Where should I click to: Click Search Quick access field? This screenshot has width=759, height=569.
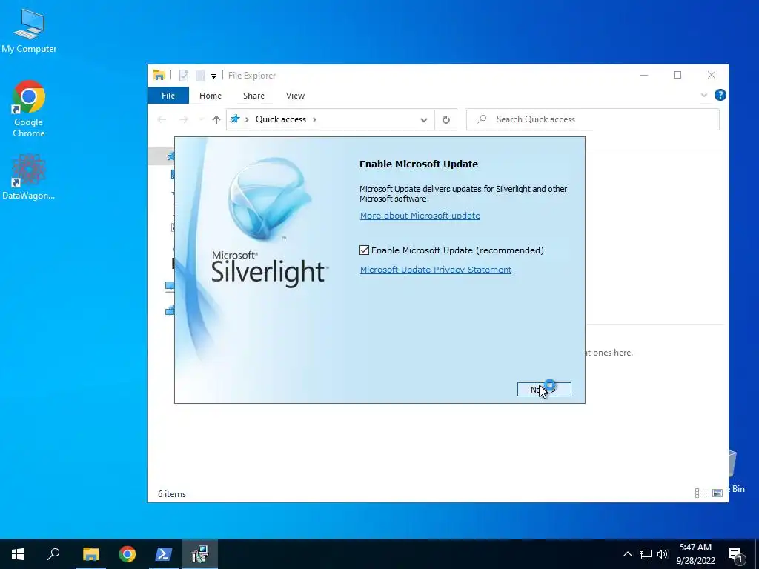pos(592,119)
